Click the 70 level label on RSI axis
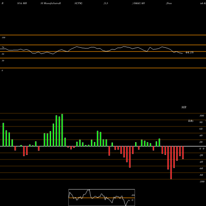This screenshot has width=206, height=206. click(3, 47)
